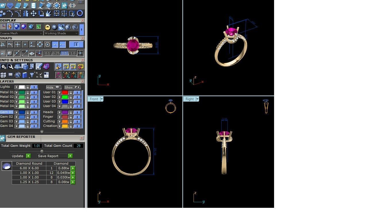Toggle the quadrant snap icon
366x213 pixels.
pos(40,44)
